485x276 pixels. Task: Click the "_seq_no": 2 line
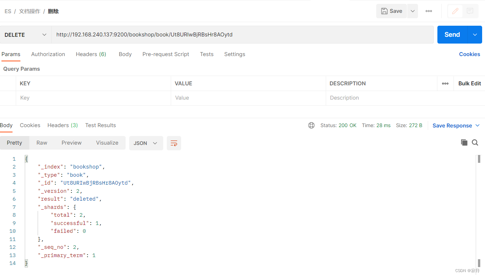pos(58,247)
